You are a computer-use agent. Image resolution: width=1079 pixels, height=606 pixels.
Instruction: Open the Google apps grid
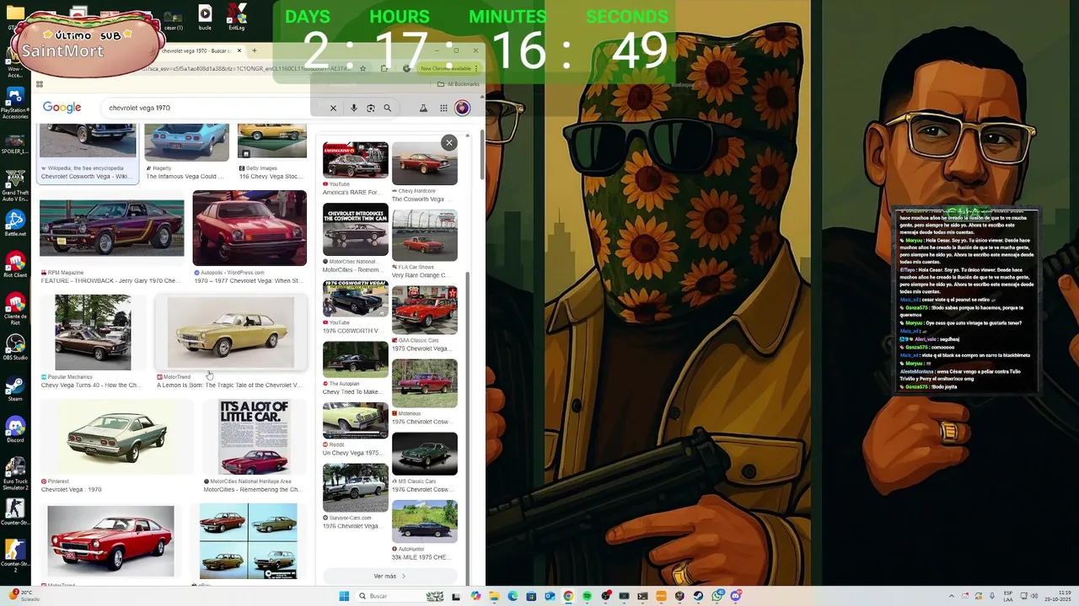(443, 108)
